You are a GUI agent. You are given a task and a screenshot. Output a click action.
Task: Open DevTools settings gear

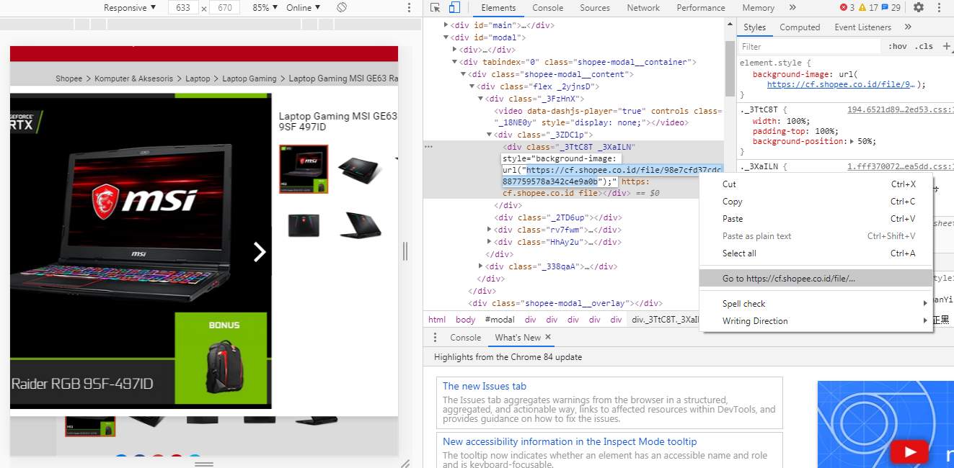coord(918,7)
